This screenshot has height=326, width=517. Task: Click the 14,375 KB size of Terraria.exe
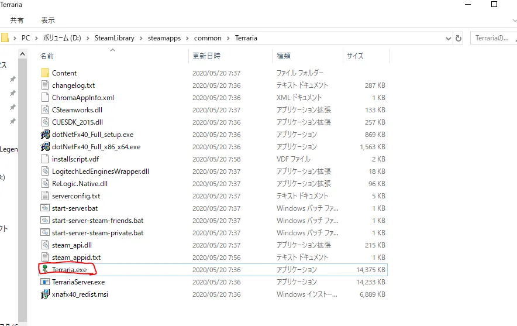point(371,270)
